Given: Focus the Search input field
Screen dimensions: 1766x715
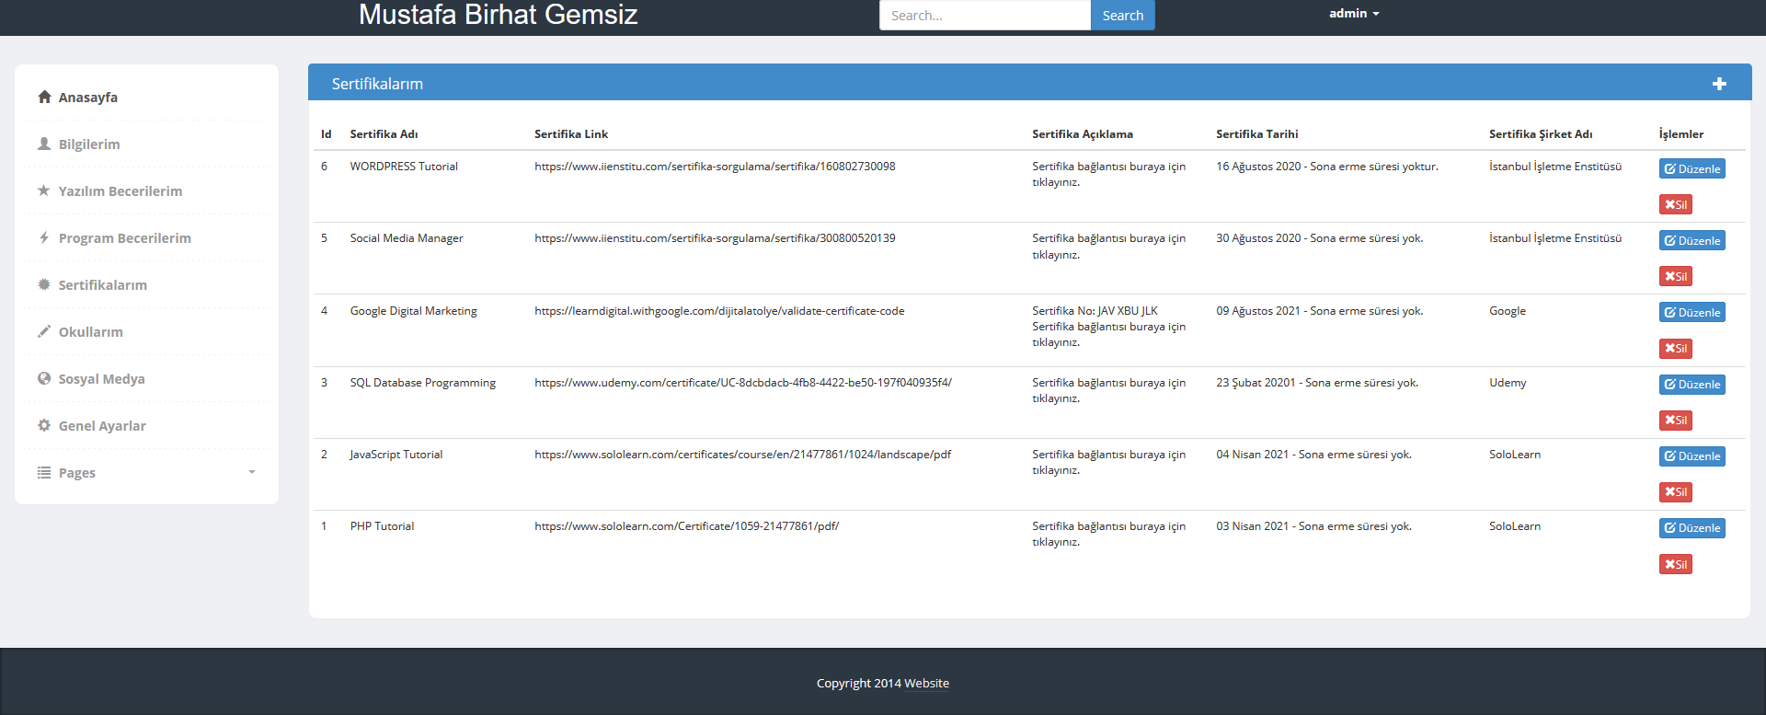Looking at the screenshot, I should pos(985,16).
